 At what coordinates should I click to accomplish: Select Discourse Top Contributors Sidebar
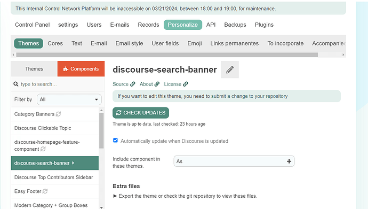(55, 177)
